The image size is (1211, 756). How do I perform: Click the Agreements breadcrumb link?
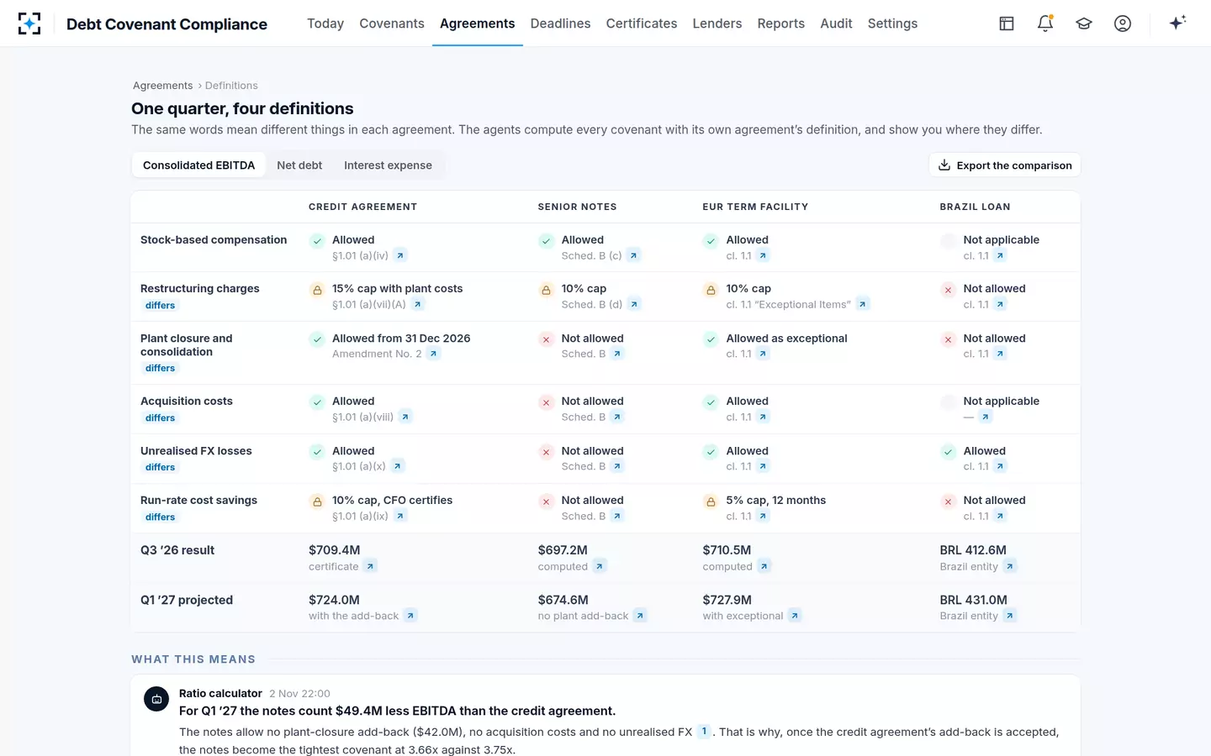click(x=162, y=86)
